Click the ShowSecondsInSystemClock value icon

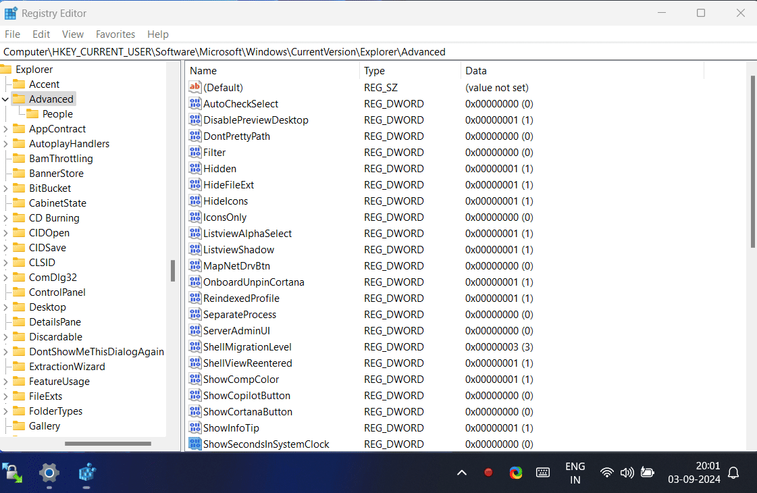click(x=195, y=444)
